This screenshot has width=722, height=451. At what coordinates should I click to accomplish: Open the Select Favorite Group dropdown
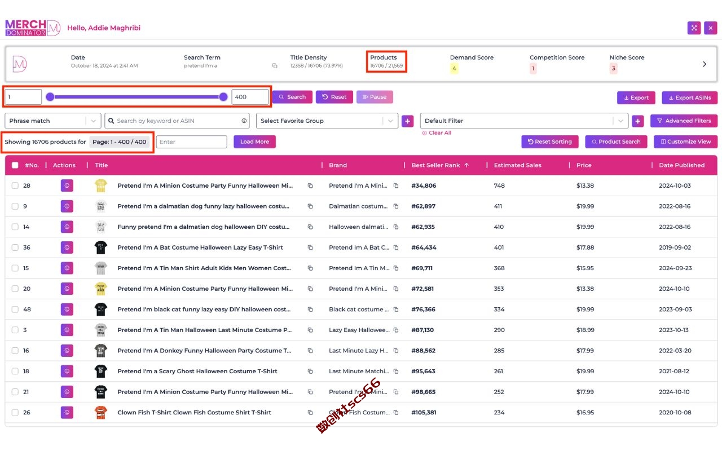[327, 121]
